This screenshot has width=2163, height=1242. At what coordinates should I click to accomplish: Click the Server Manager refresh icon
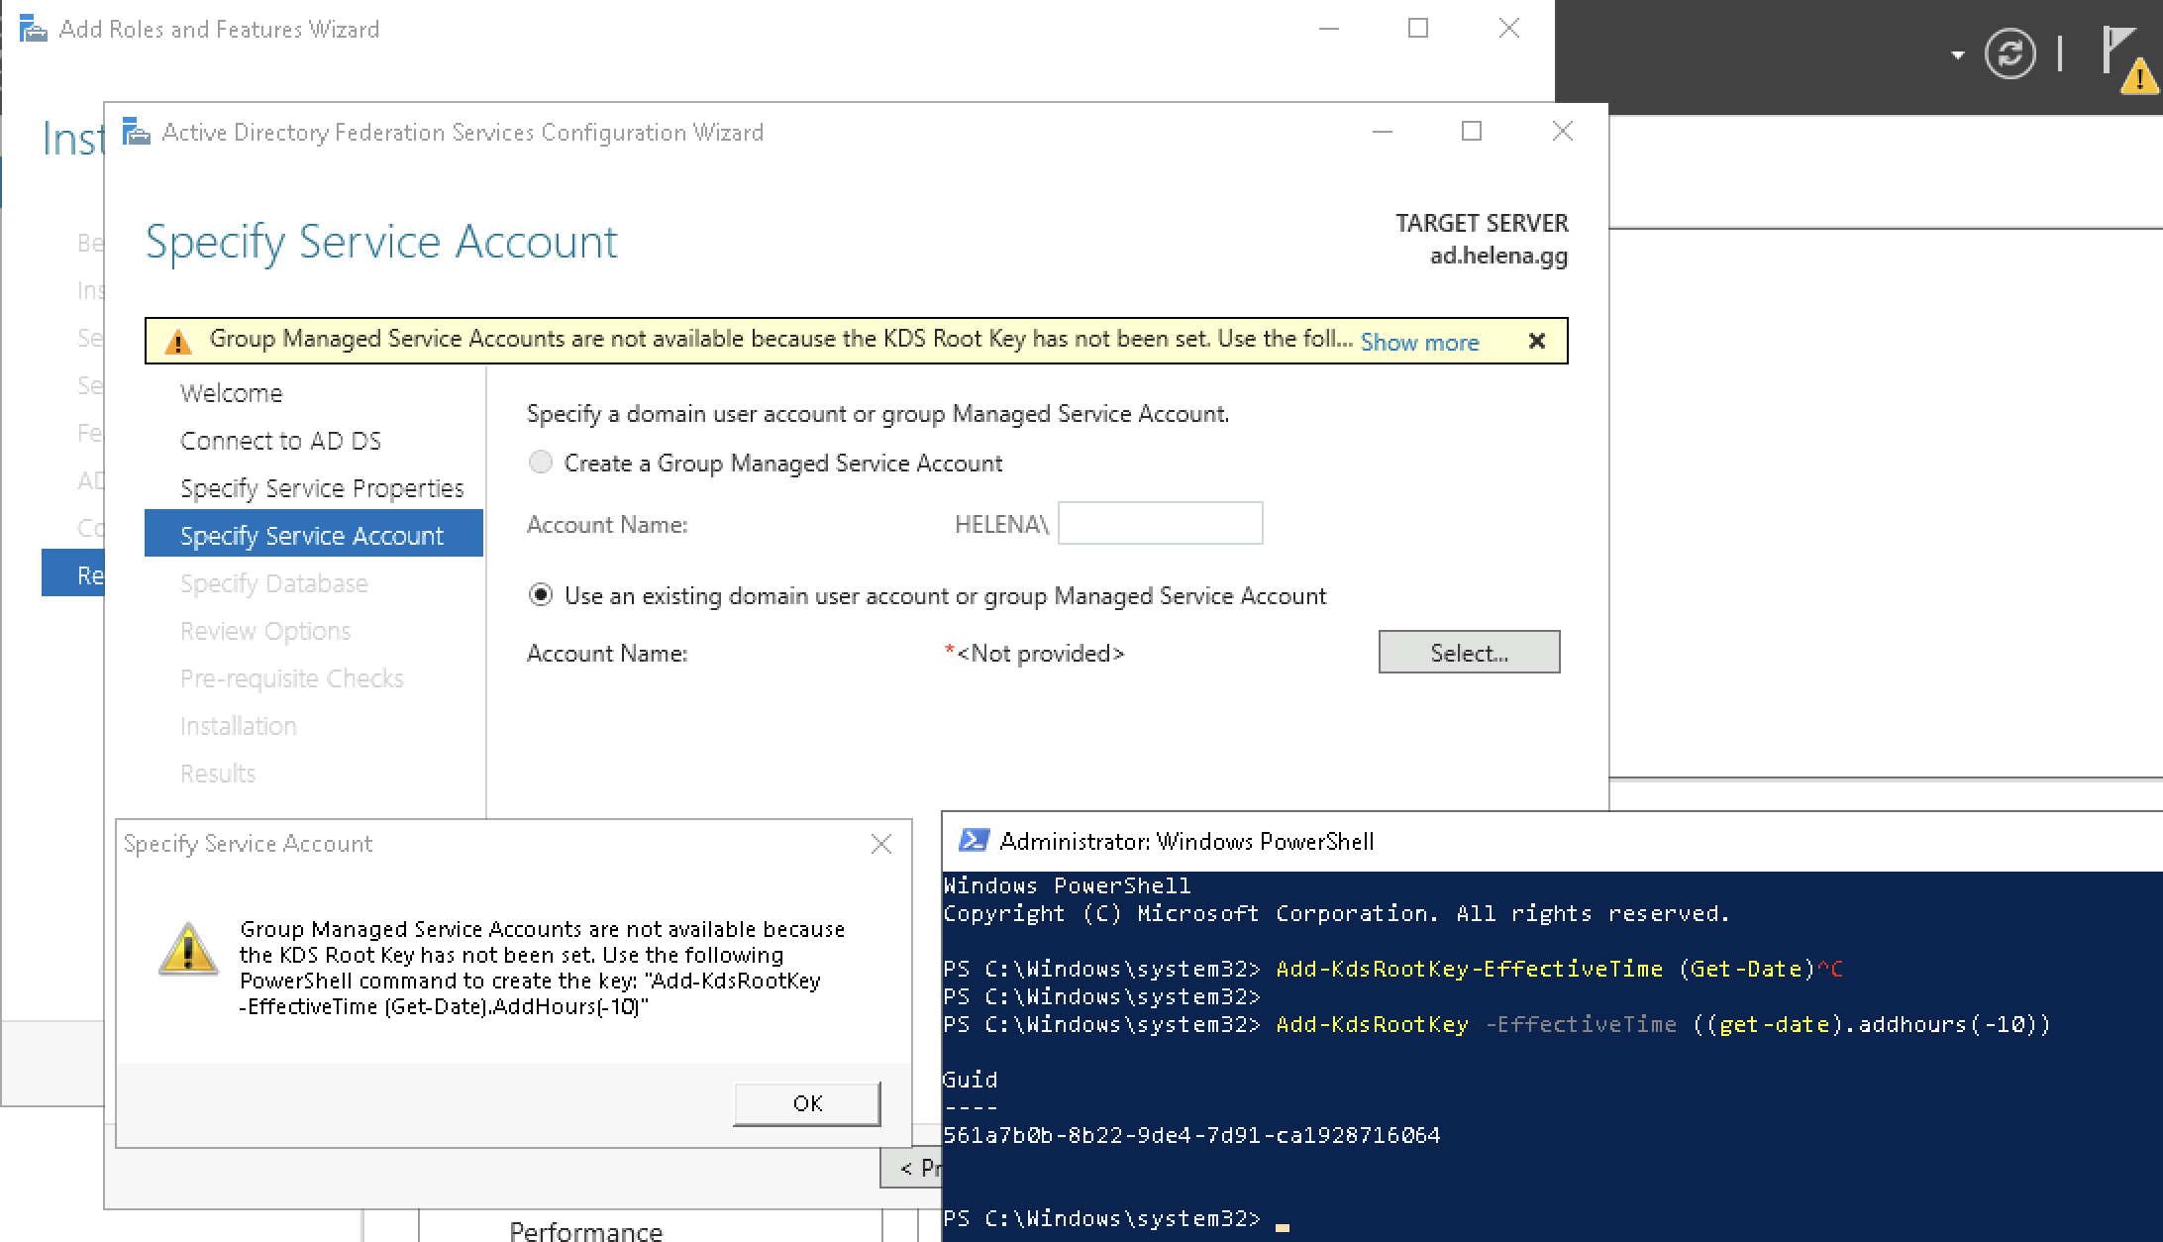[2009, 53]
